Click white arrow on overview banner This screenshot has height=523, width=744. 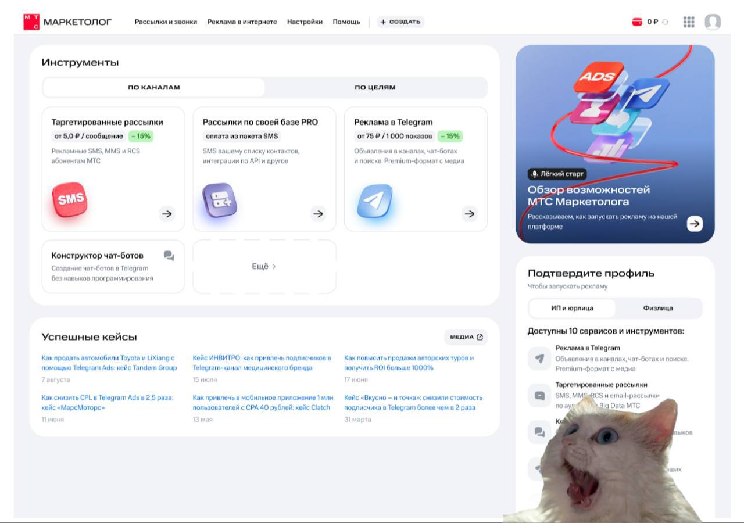click(x=695, y=224)
